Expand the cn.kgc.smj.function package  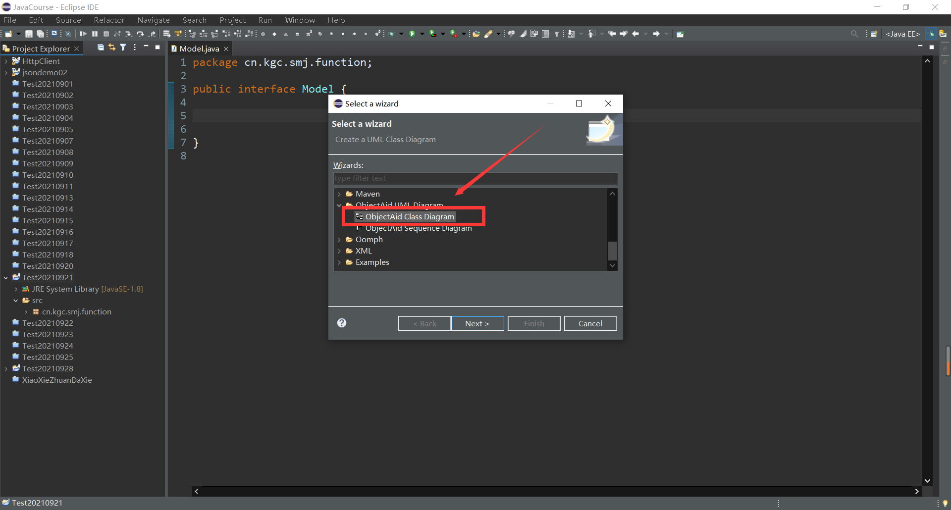point(26,312)
